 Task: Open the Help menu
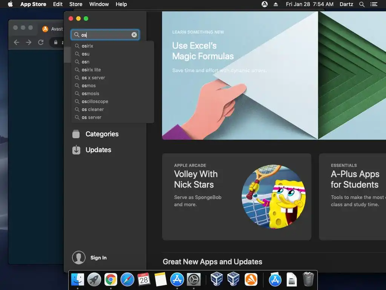click(121, 4)
